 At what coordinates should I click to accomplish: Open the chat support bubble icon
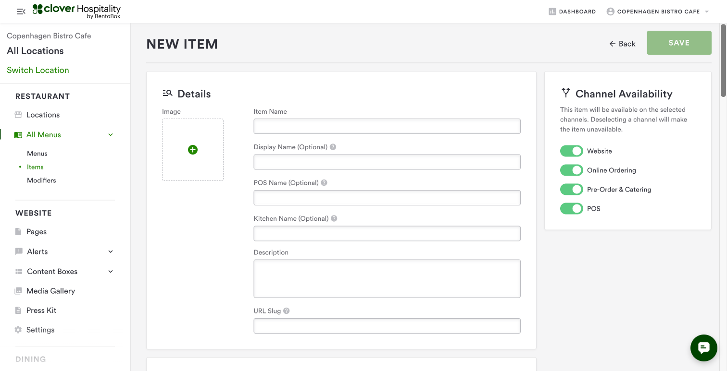(x=703, y=347)
